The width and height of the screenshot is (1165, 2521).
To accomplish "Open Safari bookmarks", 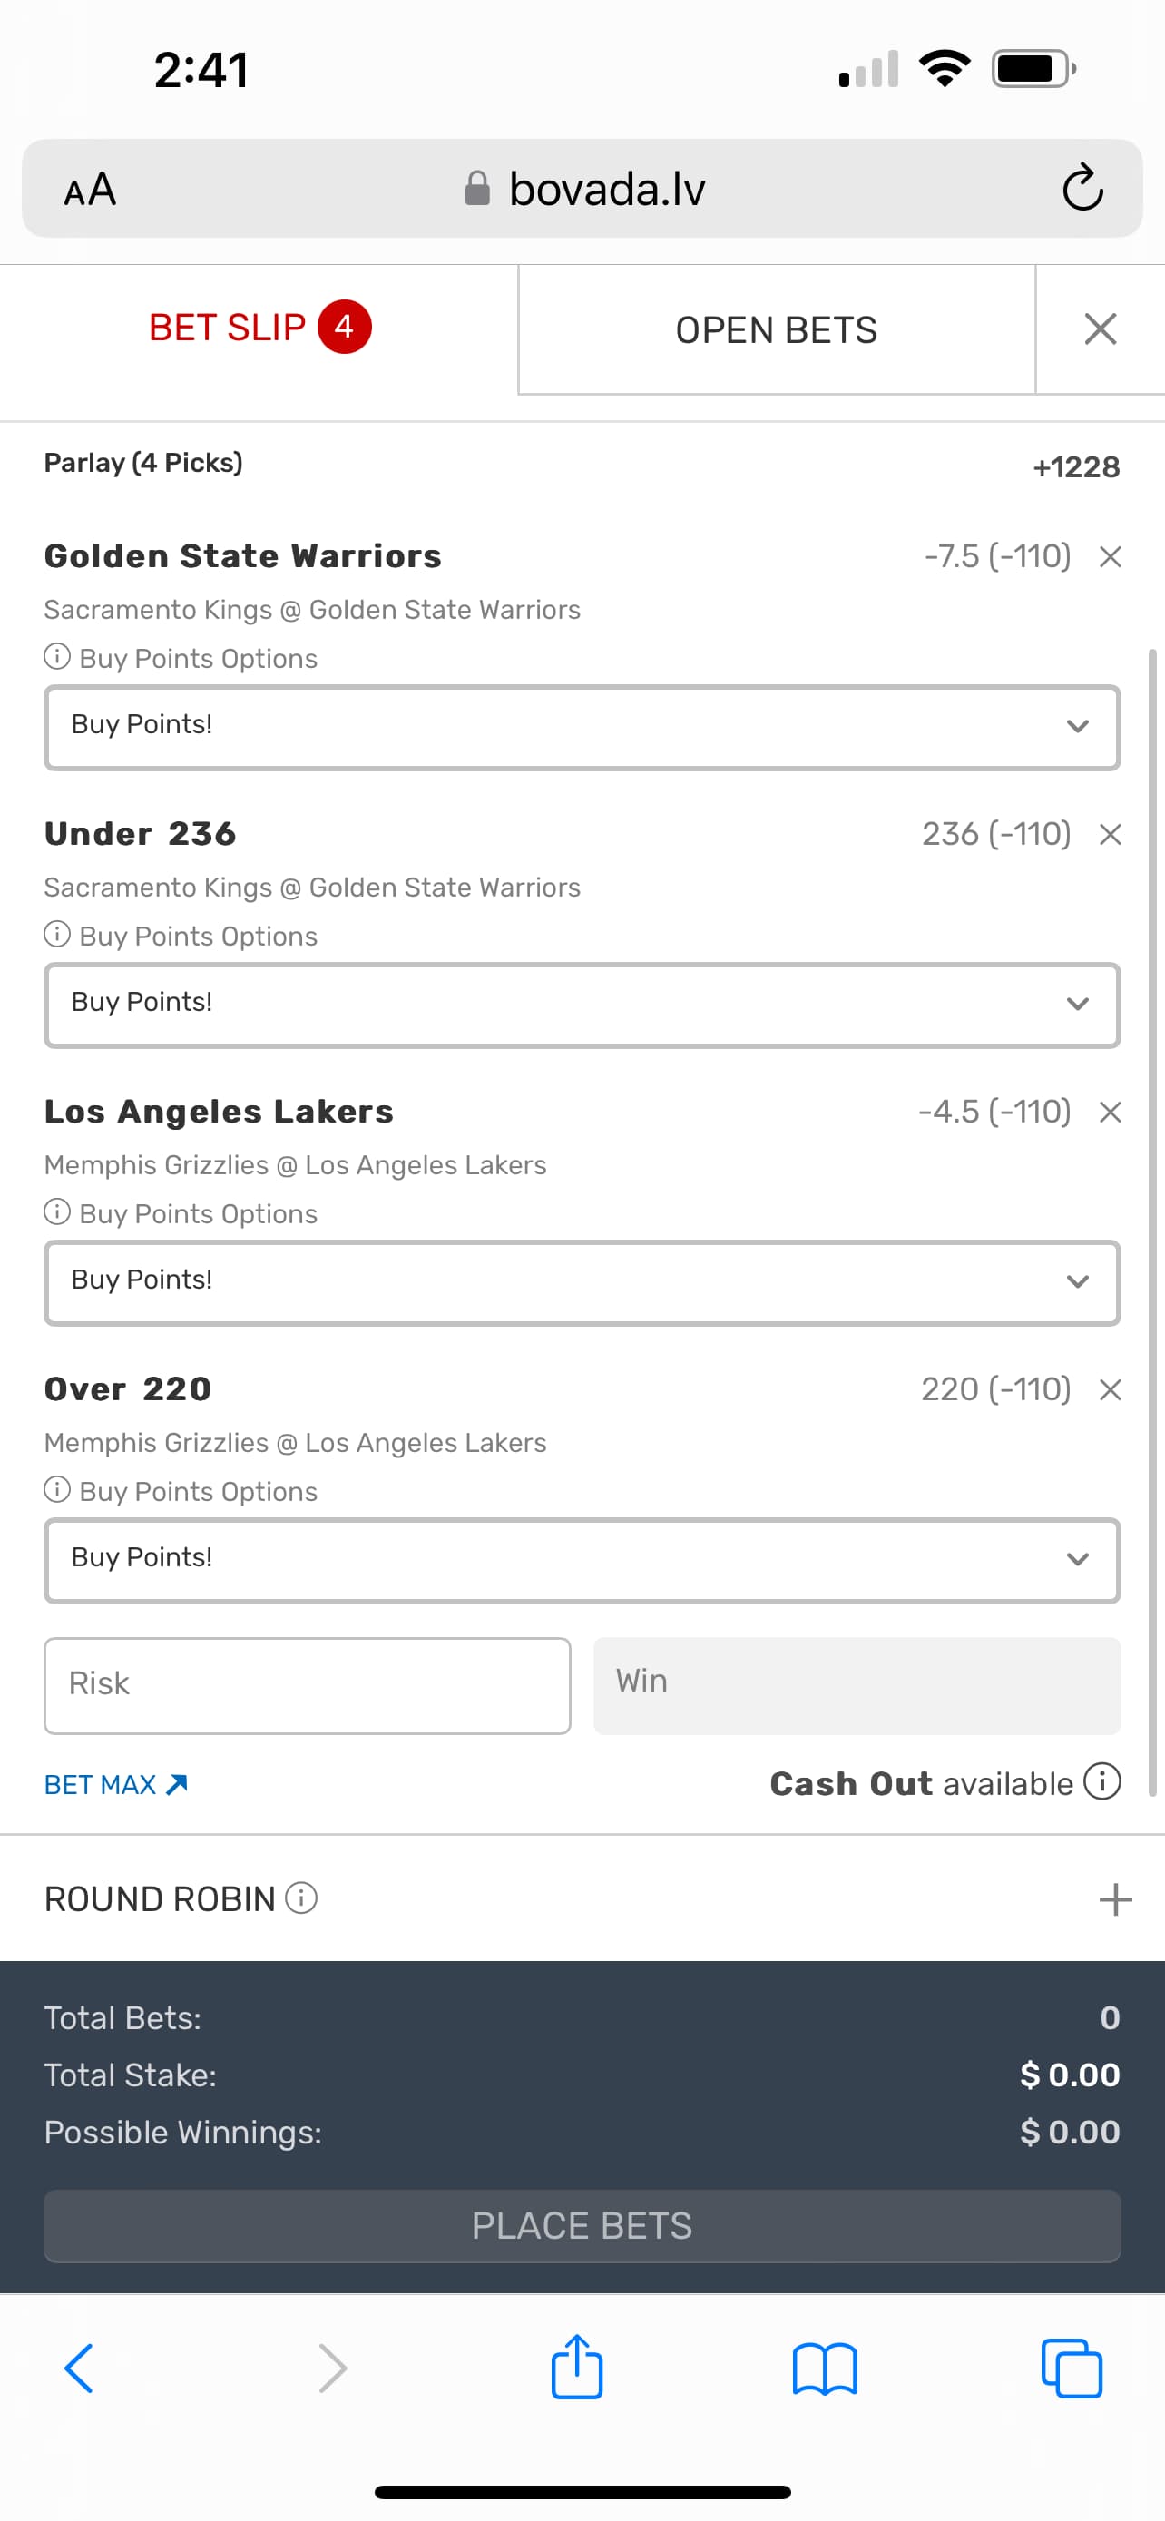I will tap(825, 2369).
